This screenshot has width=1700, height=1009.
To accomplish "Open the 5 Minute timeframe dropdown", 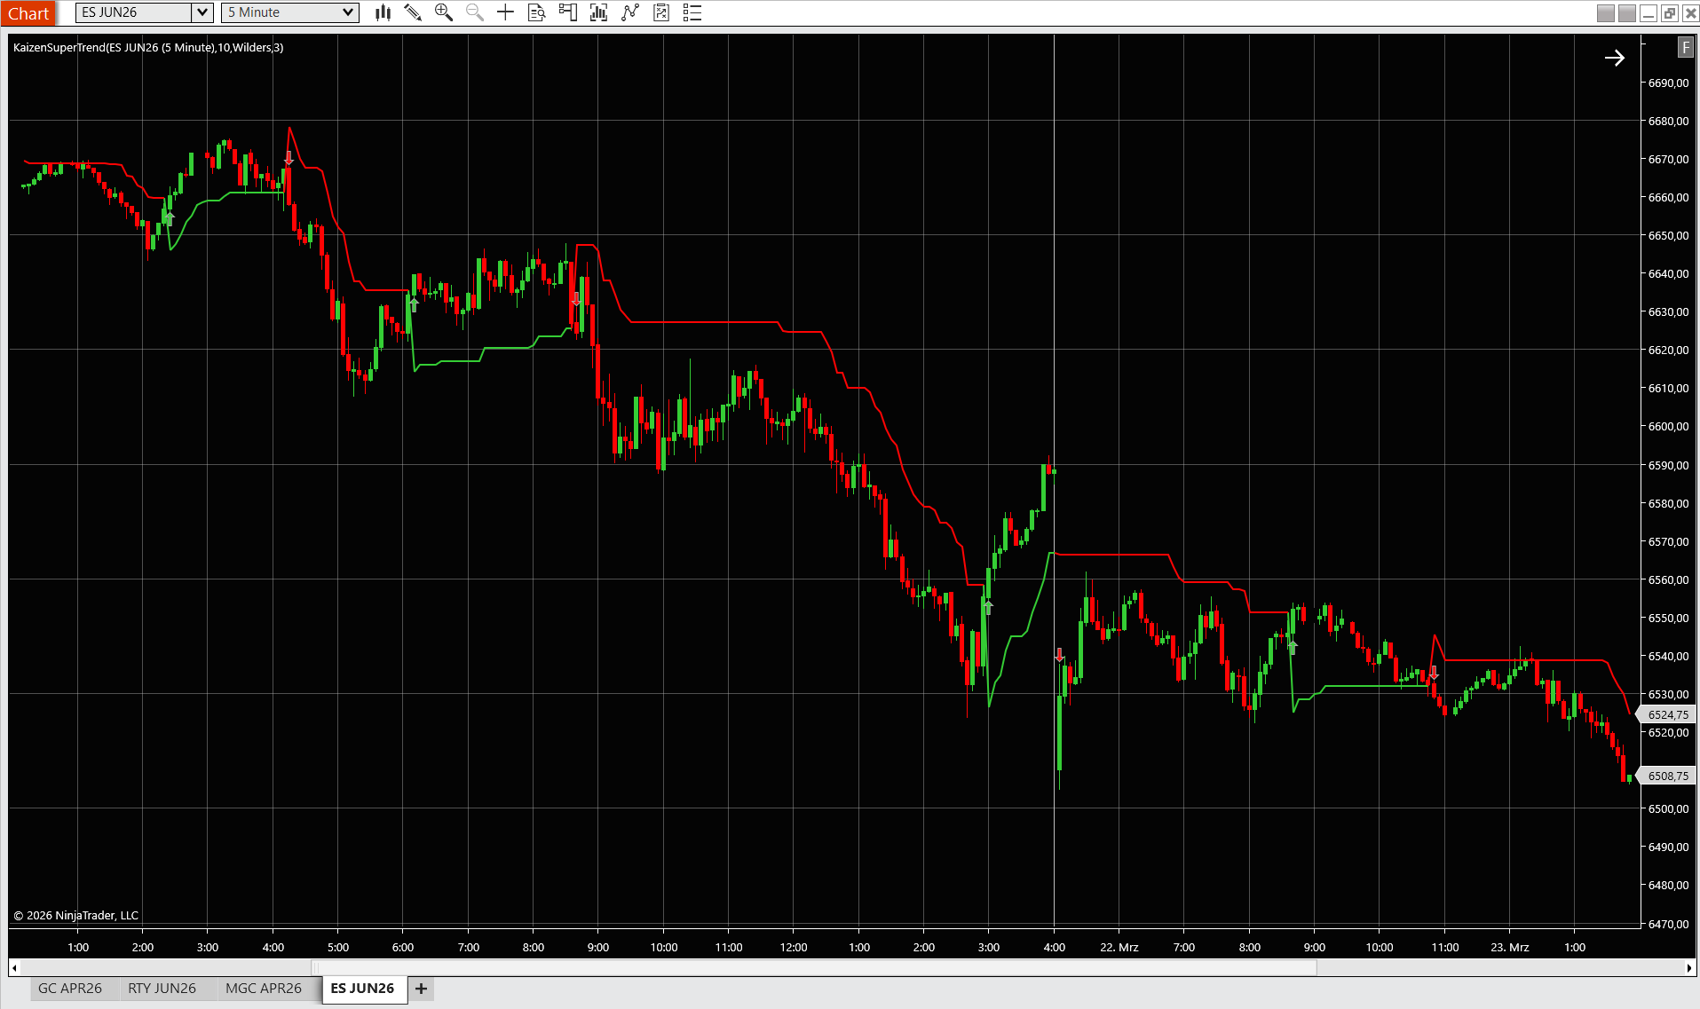I will pos(289,12).
